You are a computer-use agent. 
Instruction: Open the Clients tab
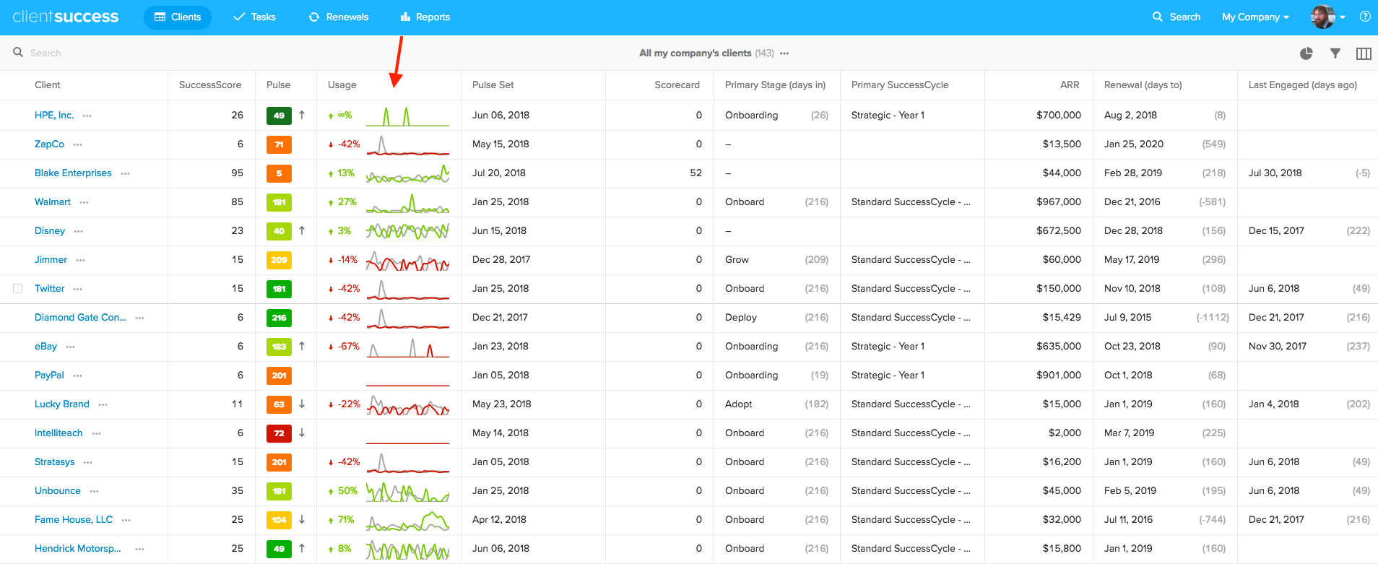(x=178, y=17)
